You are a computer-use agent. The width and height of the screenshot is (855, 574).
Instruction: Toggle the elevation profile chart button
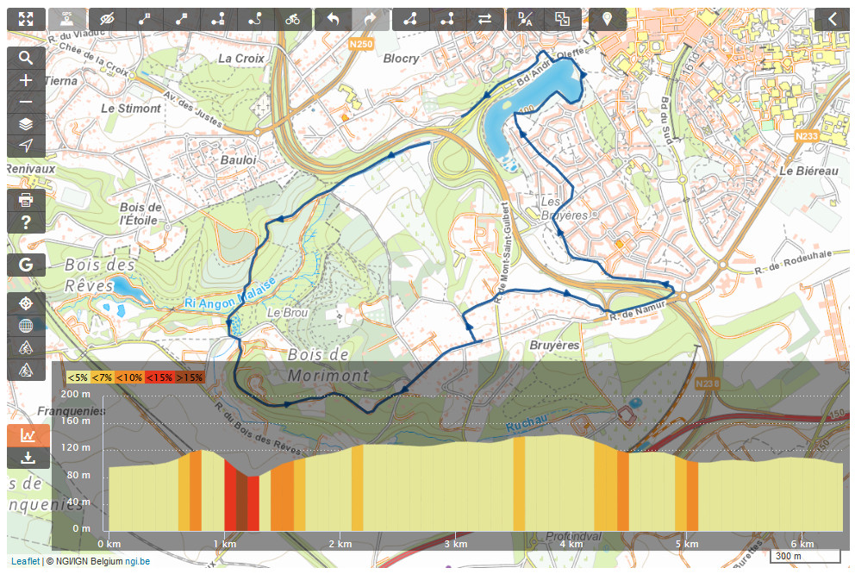click(28, 435)
